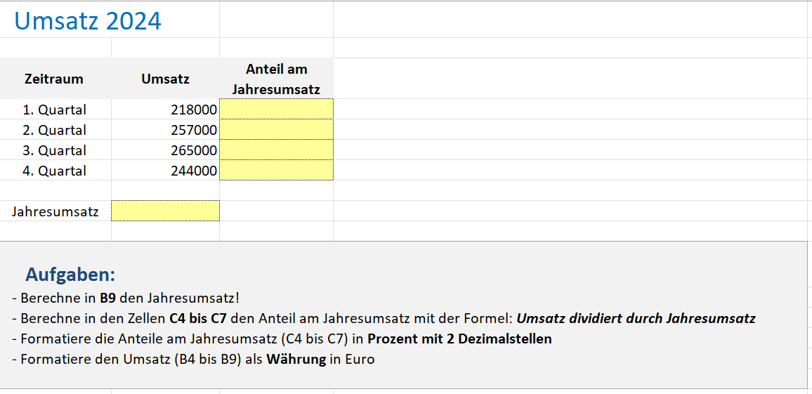Screen dimensions: 812x394
Task: Select the yellow share cell for 2. Quartal
Action: click(x=277, y=130)
